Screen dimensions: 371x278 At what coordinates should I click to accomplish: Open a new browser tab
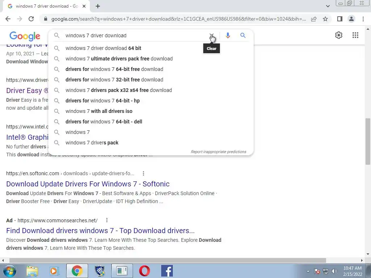(98, 6)
